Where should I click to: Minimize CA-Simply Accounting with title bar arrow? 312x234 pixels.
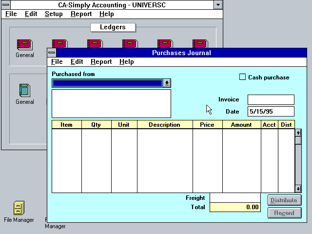(218, 5)
